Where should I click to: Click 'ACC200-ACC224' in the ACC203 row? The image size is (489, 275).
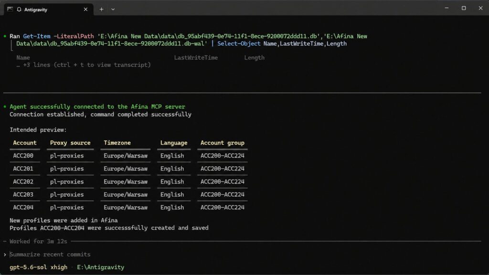[223, 195]
